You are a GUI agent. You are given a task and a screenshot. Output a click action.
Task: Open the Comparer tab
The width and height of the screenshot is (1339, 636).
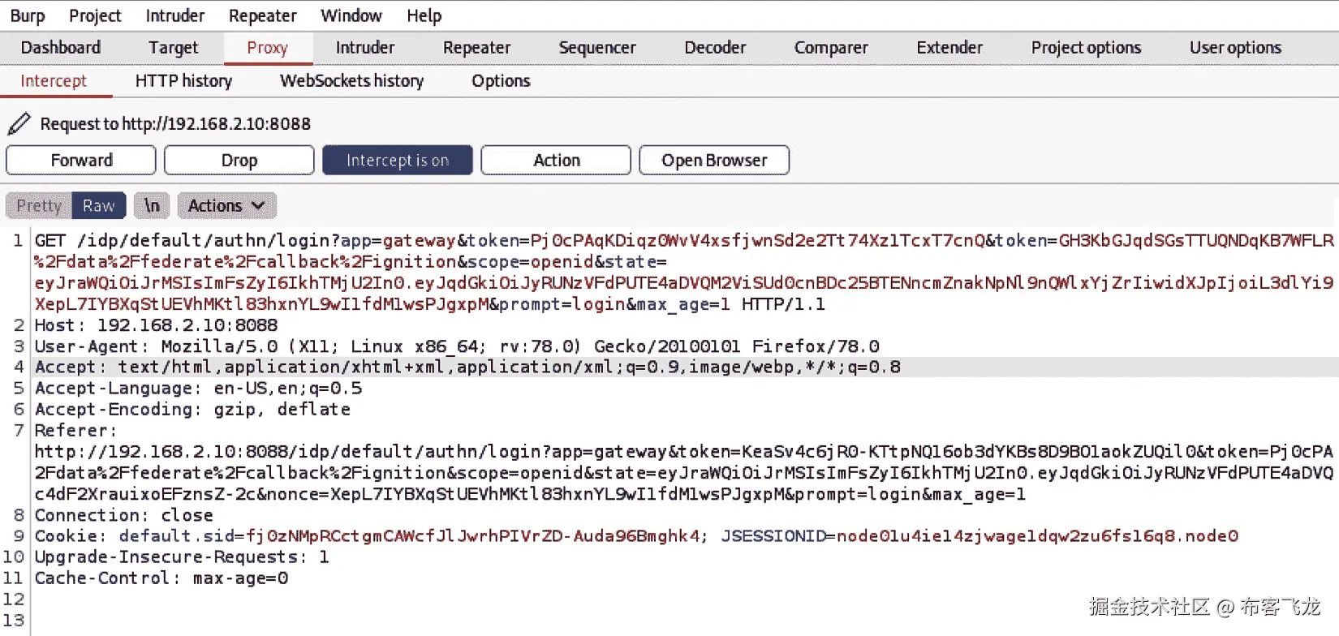pos(831,48)
